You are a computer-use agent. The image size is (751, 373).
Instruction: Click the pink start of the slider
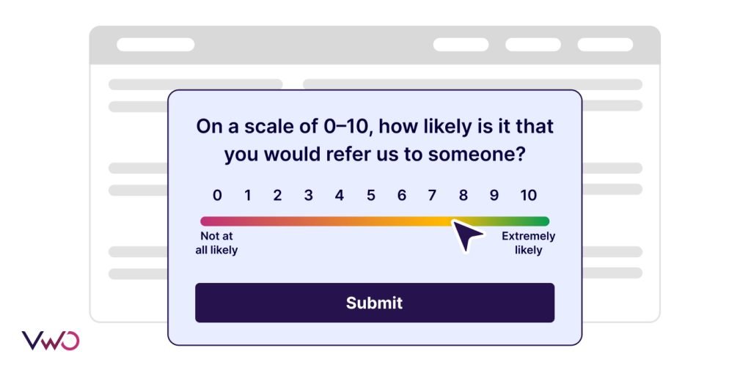pyautogui.click(x=208, y=221)
